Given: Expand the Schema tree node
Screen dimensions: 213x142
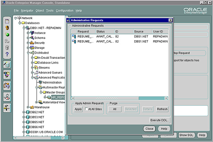Looking at the screenshot, I should (28, 38).
